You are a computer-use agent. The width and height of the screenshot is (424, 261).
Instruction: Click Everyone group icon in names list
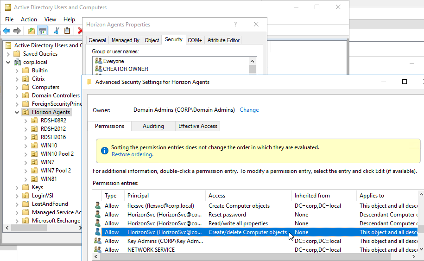point(98,61)
